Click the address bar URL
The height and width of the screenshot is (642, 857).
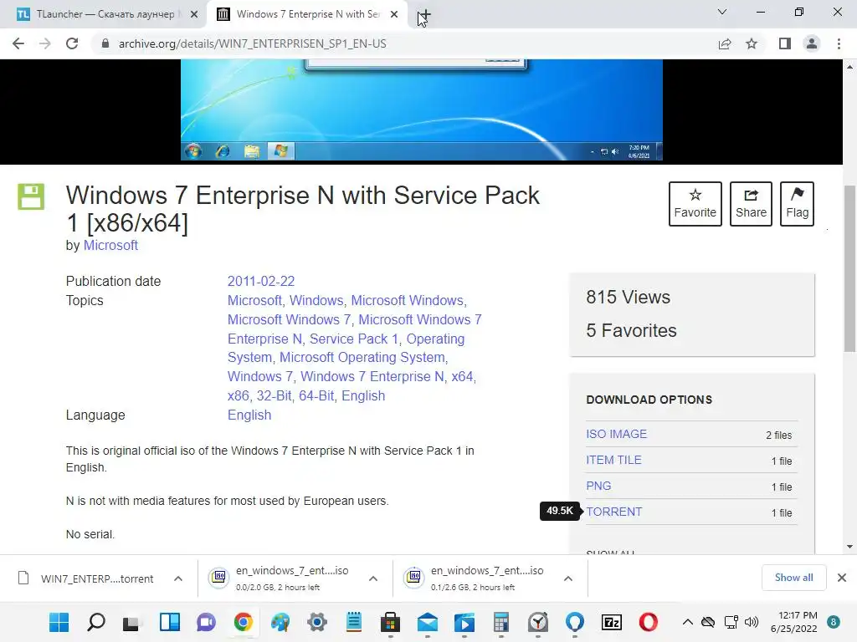[x=252, y=43]
